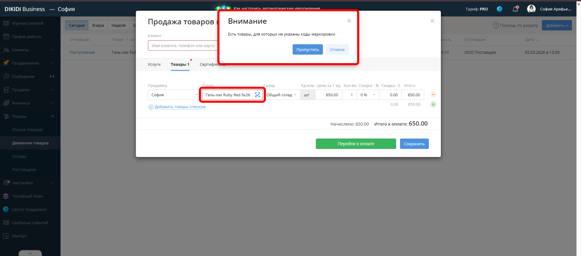Viewport: 581px width, 256px height.
Task: Click the client name input field
Action: pos(183,46)
